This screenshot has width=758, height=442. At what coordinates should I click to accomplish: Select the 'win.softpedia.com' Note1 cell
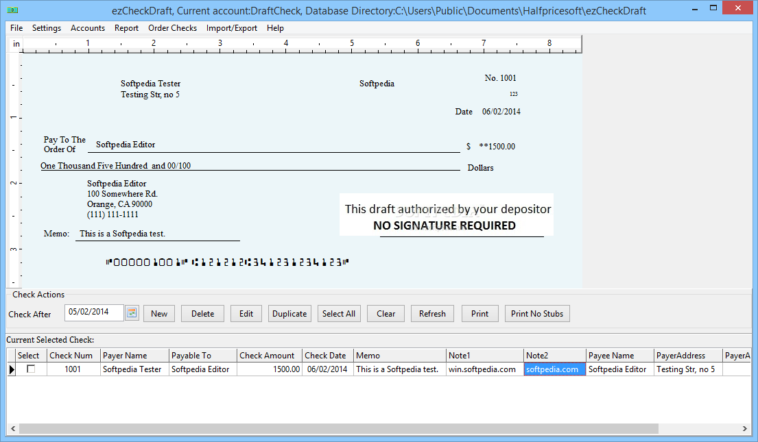pyautogui.click(x=485, y=369)
